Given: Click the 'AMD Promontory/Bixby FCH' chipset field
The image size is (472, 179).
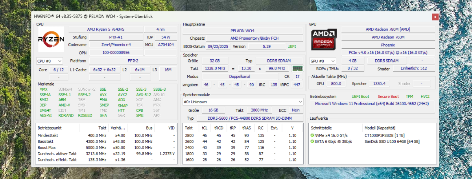Looking at the screenshot, I should click(x=254, y=38).
